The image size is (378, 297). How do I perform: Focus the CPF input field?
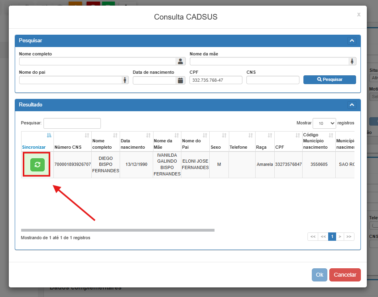(x=216, y=80)
